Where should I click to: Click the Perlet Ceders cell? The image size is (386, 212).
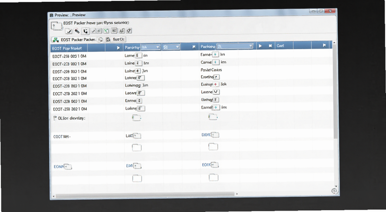pos(211,70)
